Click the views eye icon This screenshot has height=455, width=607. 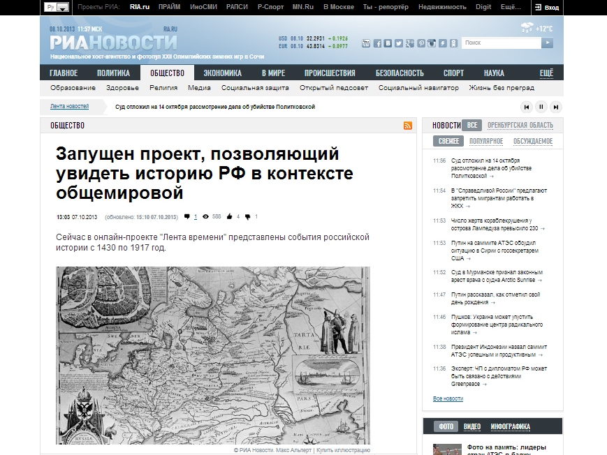pyautogui.click(x=205, y=216)
